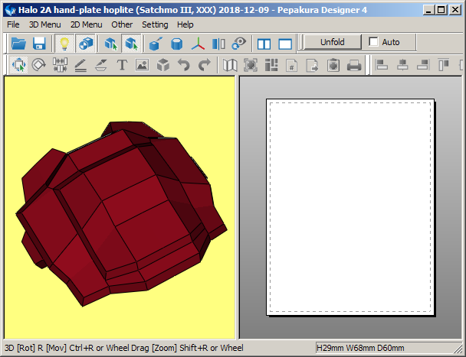The image size is (466, 357).
Task: Select the edit flaps pencil tool
Action: point(80,65)
